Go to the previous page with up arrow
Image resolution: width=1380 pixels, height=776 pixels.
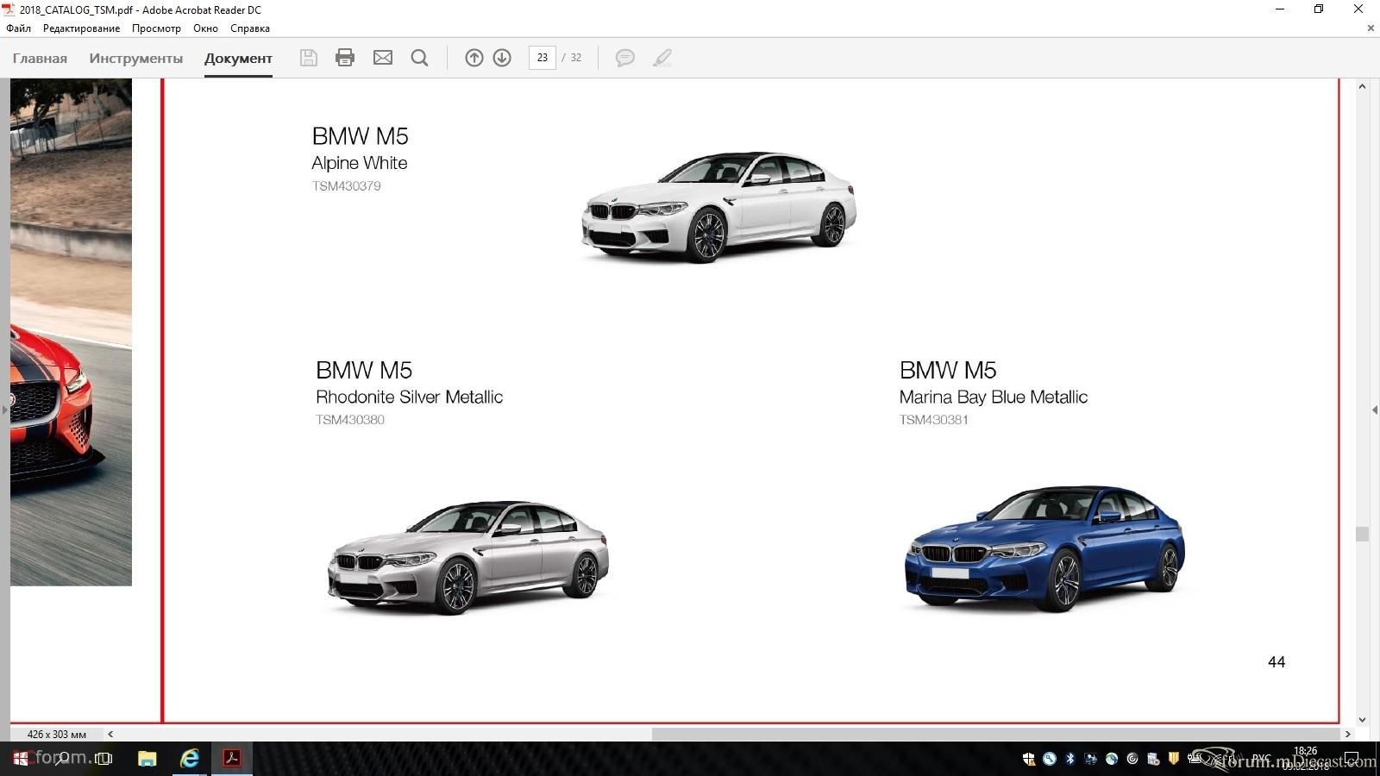[474, 58]
